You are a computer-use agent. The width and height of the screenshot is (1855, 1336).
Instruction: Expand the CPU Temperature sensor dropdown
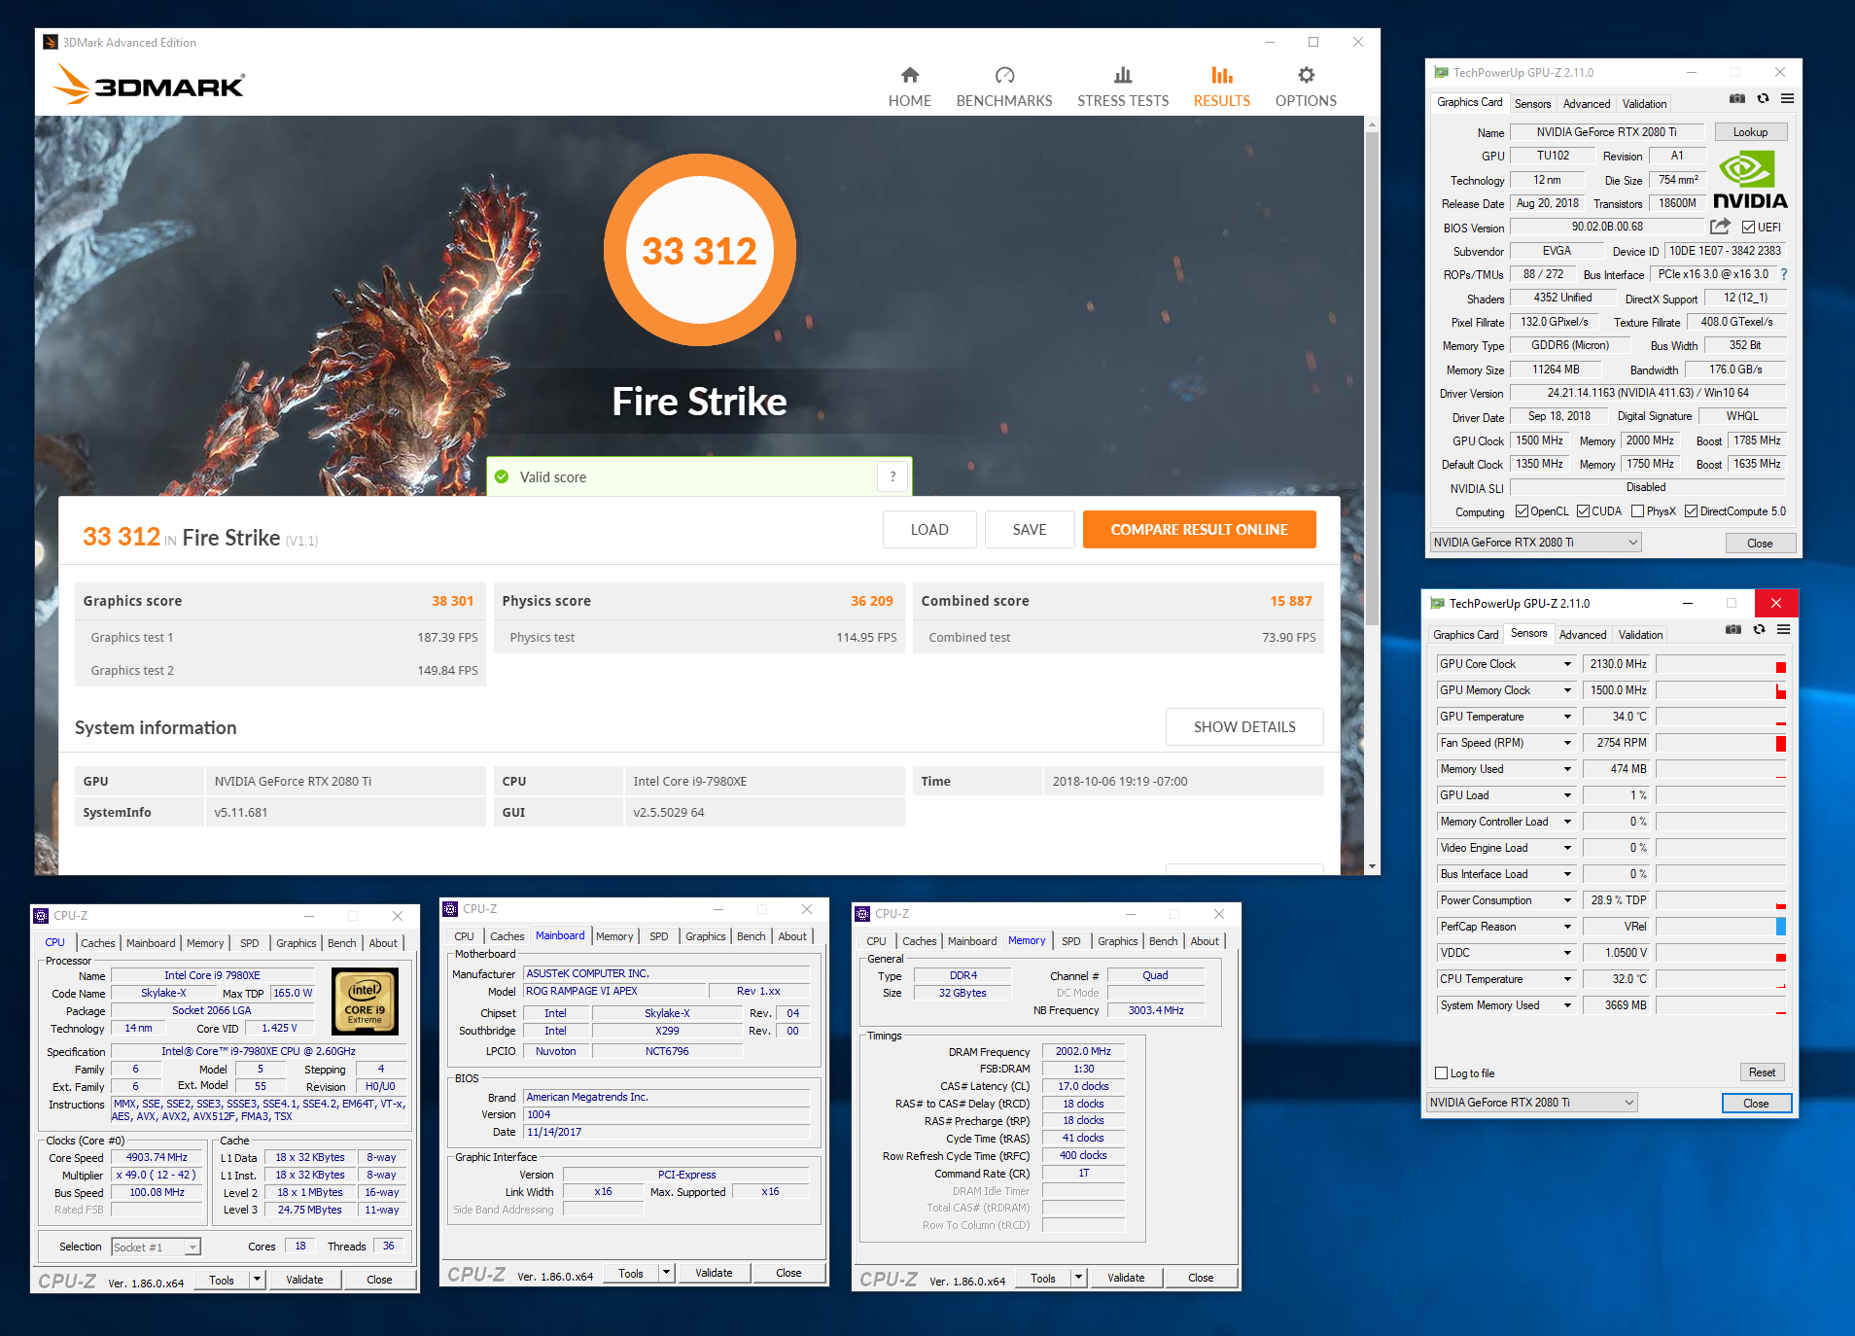click(x=1567, y=979)
